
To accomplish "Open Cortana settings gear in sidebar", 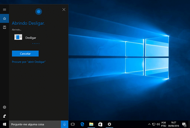I will 5,107.
